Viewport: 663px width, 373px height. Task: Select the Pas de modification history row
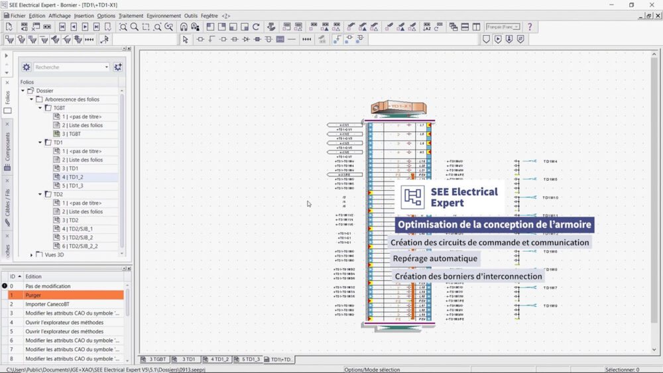coord(66,286)
